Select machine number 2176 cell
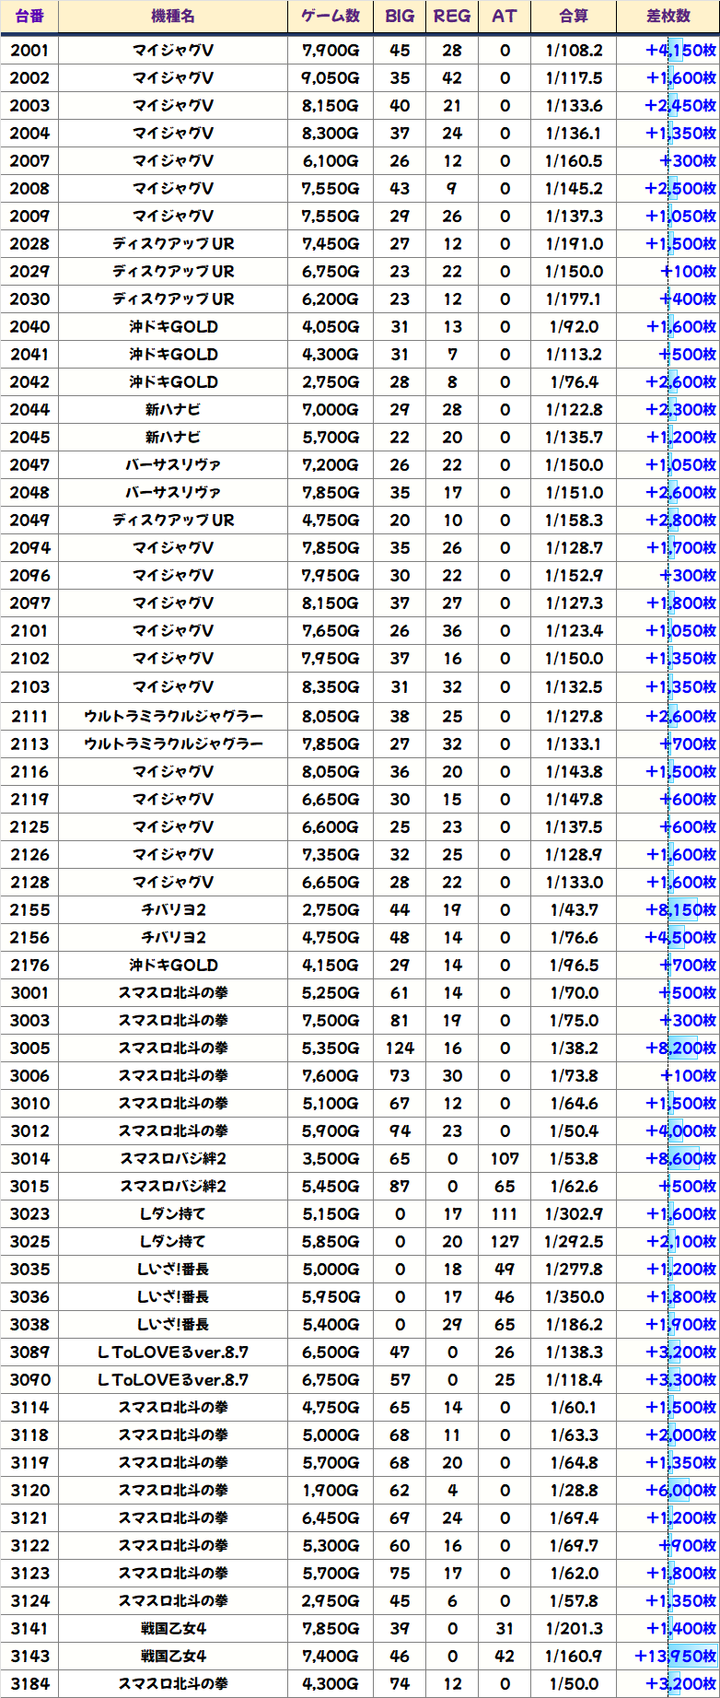Image resolution: width=720 pixels, height=1698 pixels. coord(29,966)
